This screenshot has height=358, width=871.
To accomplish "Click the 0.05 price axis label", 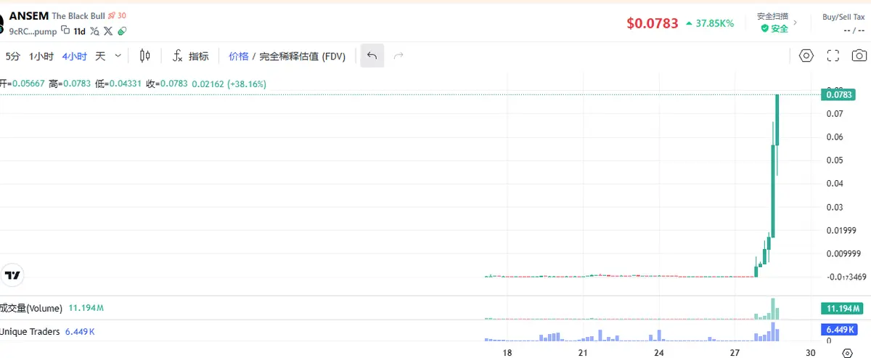I will pyautogui.click(x=834, y=160).
